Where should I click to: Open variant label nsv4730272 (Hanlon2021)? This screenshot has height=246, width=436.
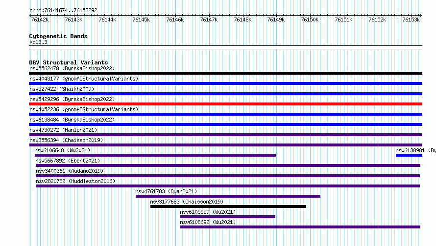(x=63, y=130)
